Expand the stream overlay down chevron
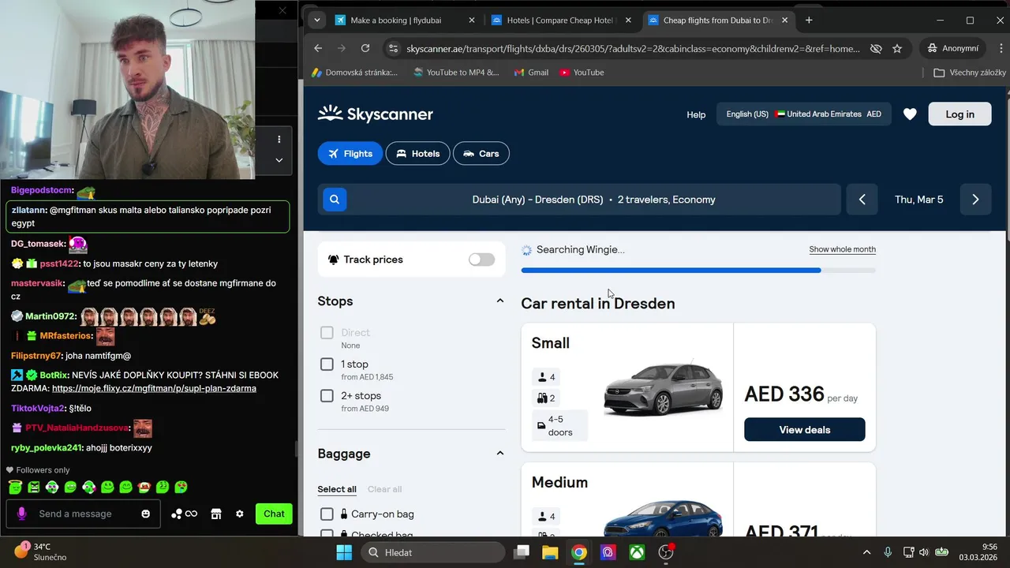Viewport: 1010px width, 568px height. coord(279,160)
